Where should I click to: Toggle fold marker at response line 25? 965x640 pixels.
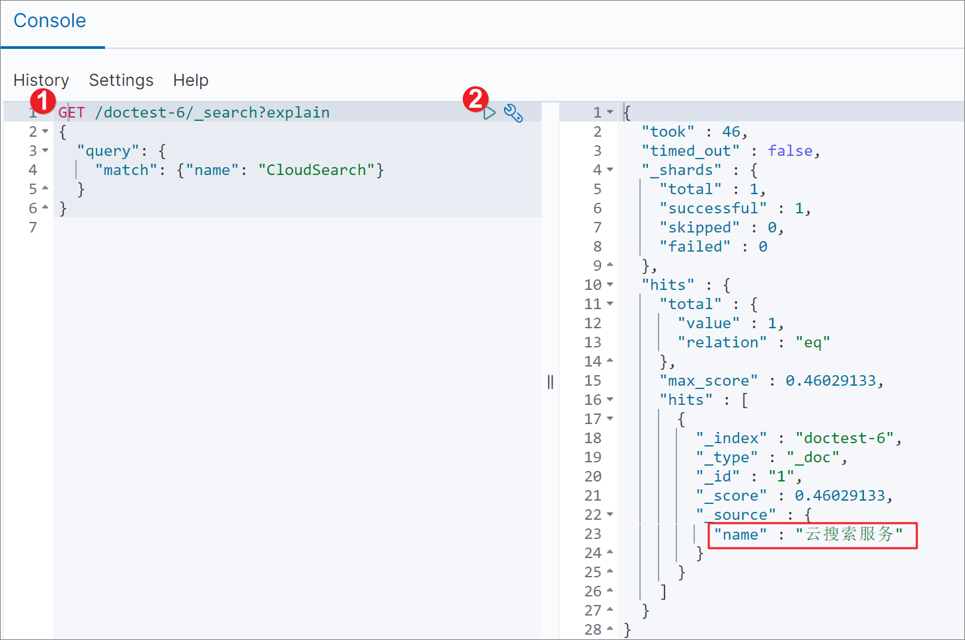[x=610, y=572]
